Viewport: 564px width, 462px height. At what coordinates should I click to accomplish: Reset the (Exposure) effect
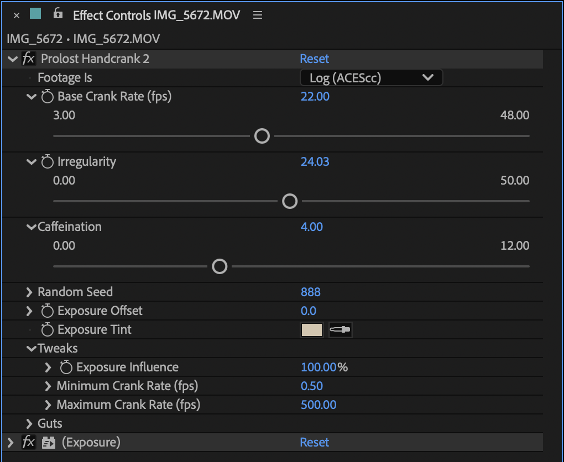315,442
